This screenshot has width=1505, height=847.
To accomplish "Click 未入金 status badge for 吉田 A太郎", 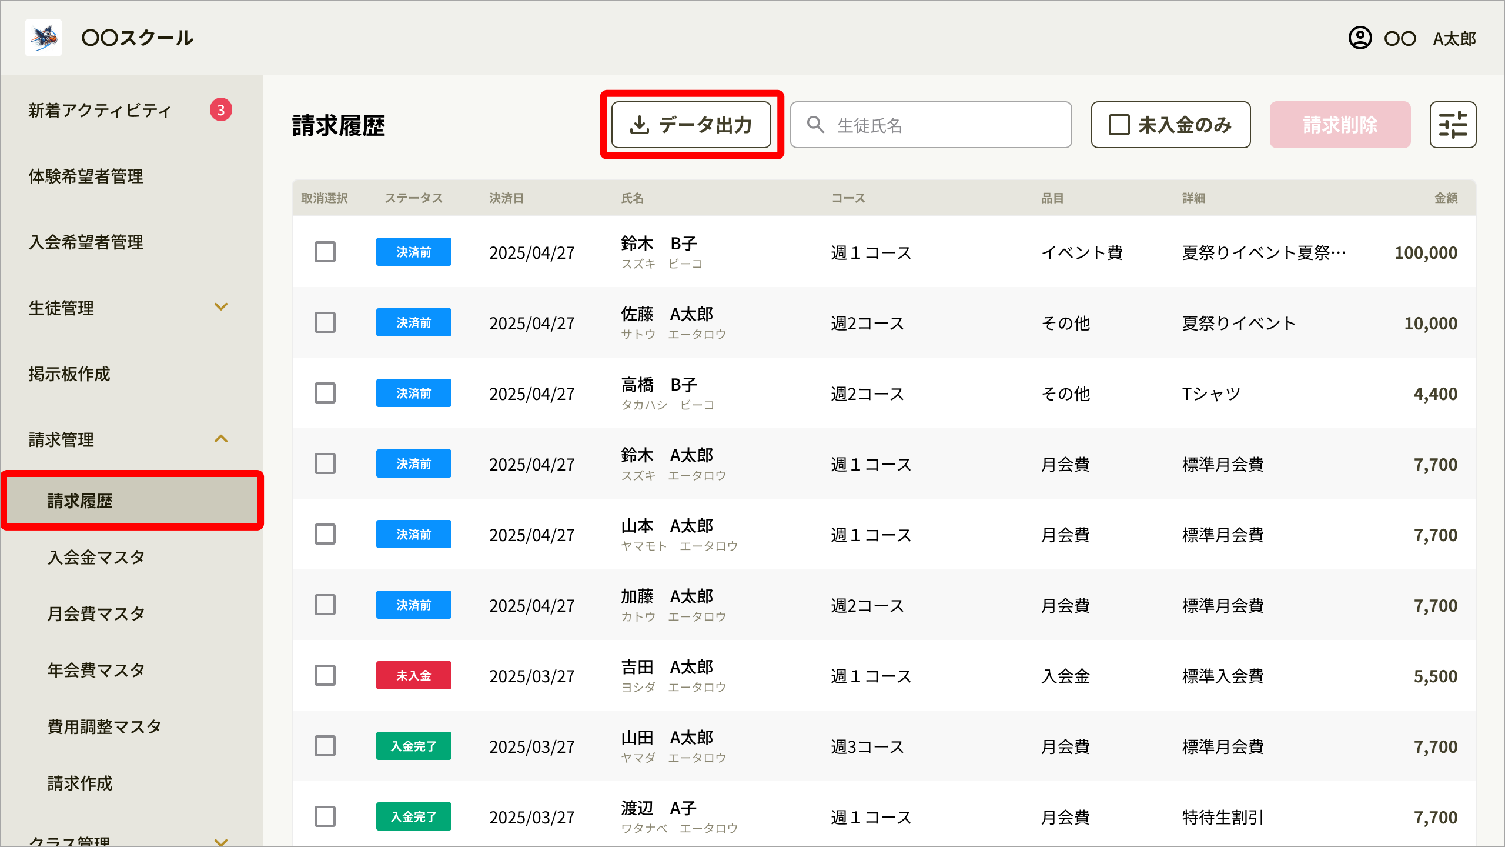I will coord(414,675).
